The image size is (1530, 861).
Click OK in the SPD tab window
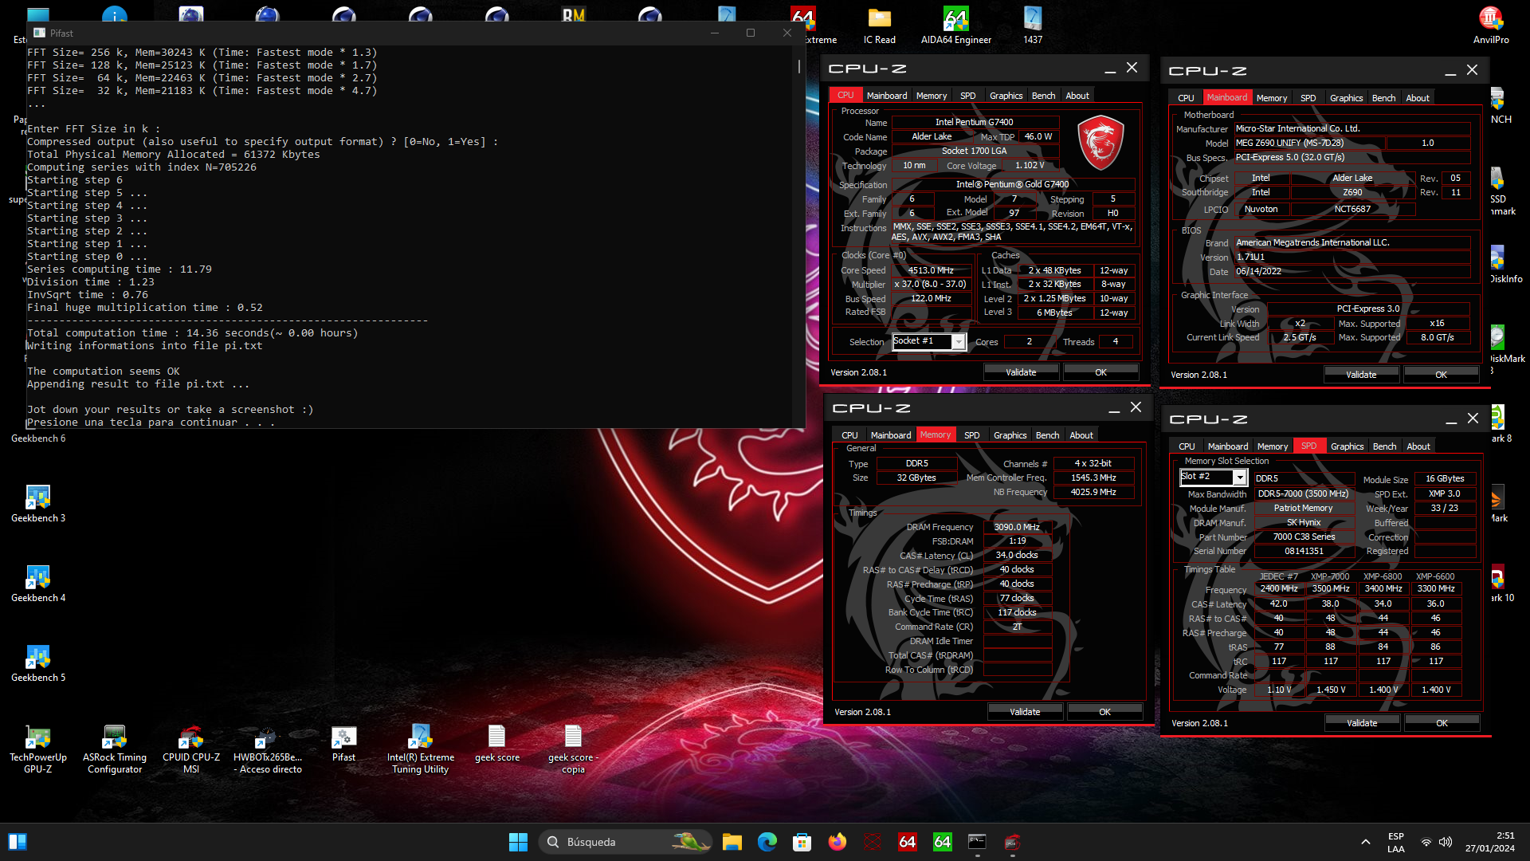coord(1442,723)
